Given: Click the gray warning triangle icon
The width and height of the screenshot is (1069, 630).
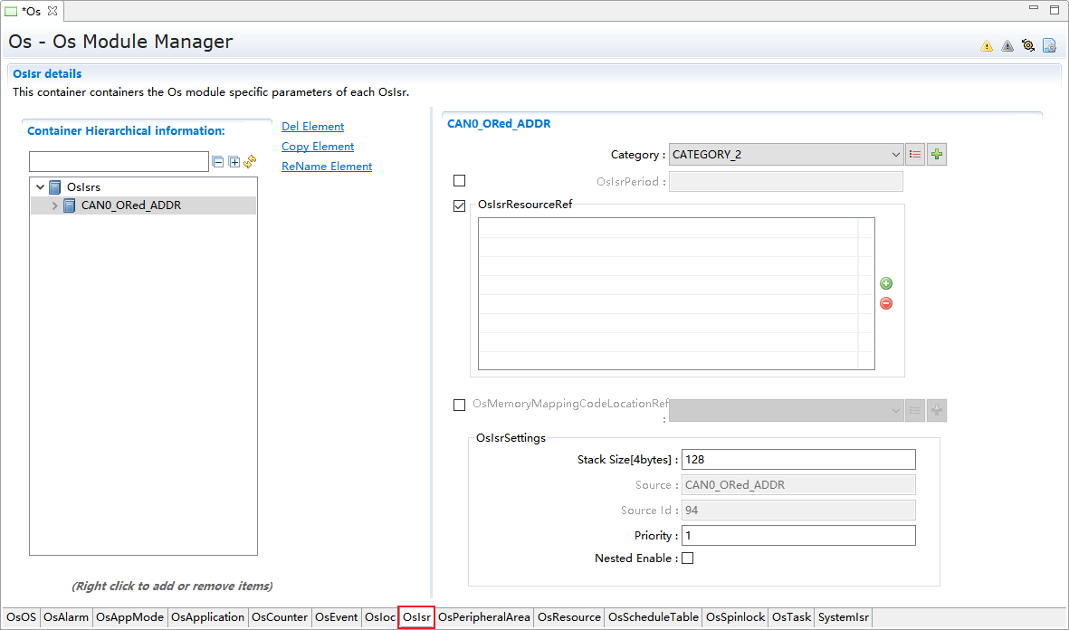Looking at the screenshot, I should (x=1007, y=46).
